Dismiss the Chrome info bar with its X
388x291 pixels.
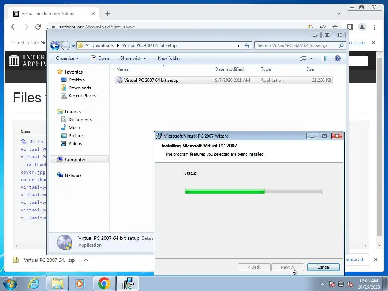[x=374, y=42]
